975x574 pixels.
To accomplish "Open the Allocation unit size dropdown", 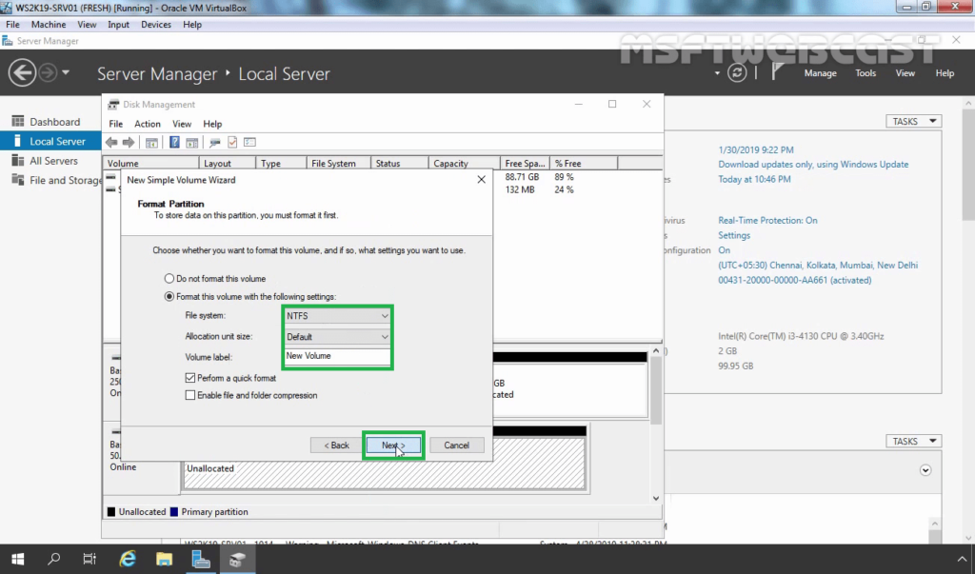I will (337, 336).
